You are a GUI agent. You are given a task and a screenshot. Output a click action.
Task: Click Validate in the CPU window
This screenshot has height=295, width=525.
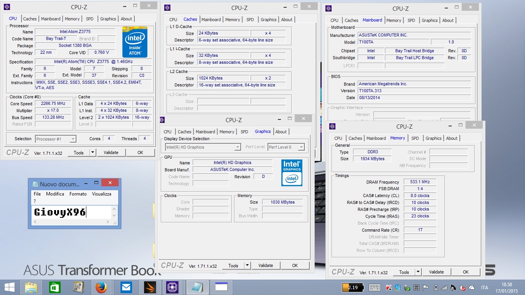coord(111,152)
